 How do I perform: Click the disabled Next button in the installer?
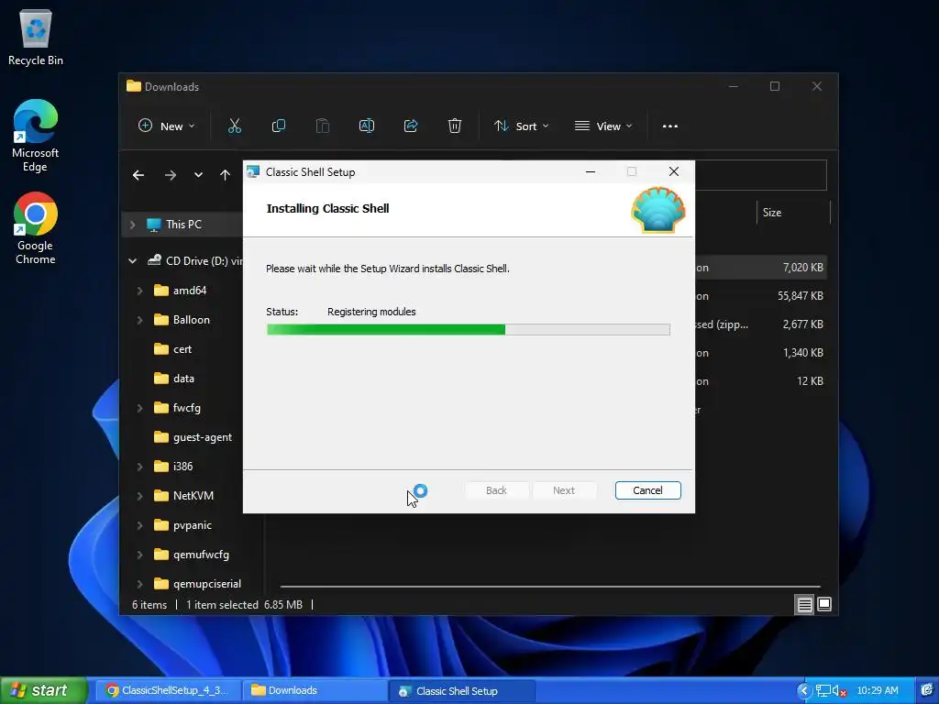[x=564, y=490]
